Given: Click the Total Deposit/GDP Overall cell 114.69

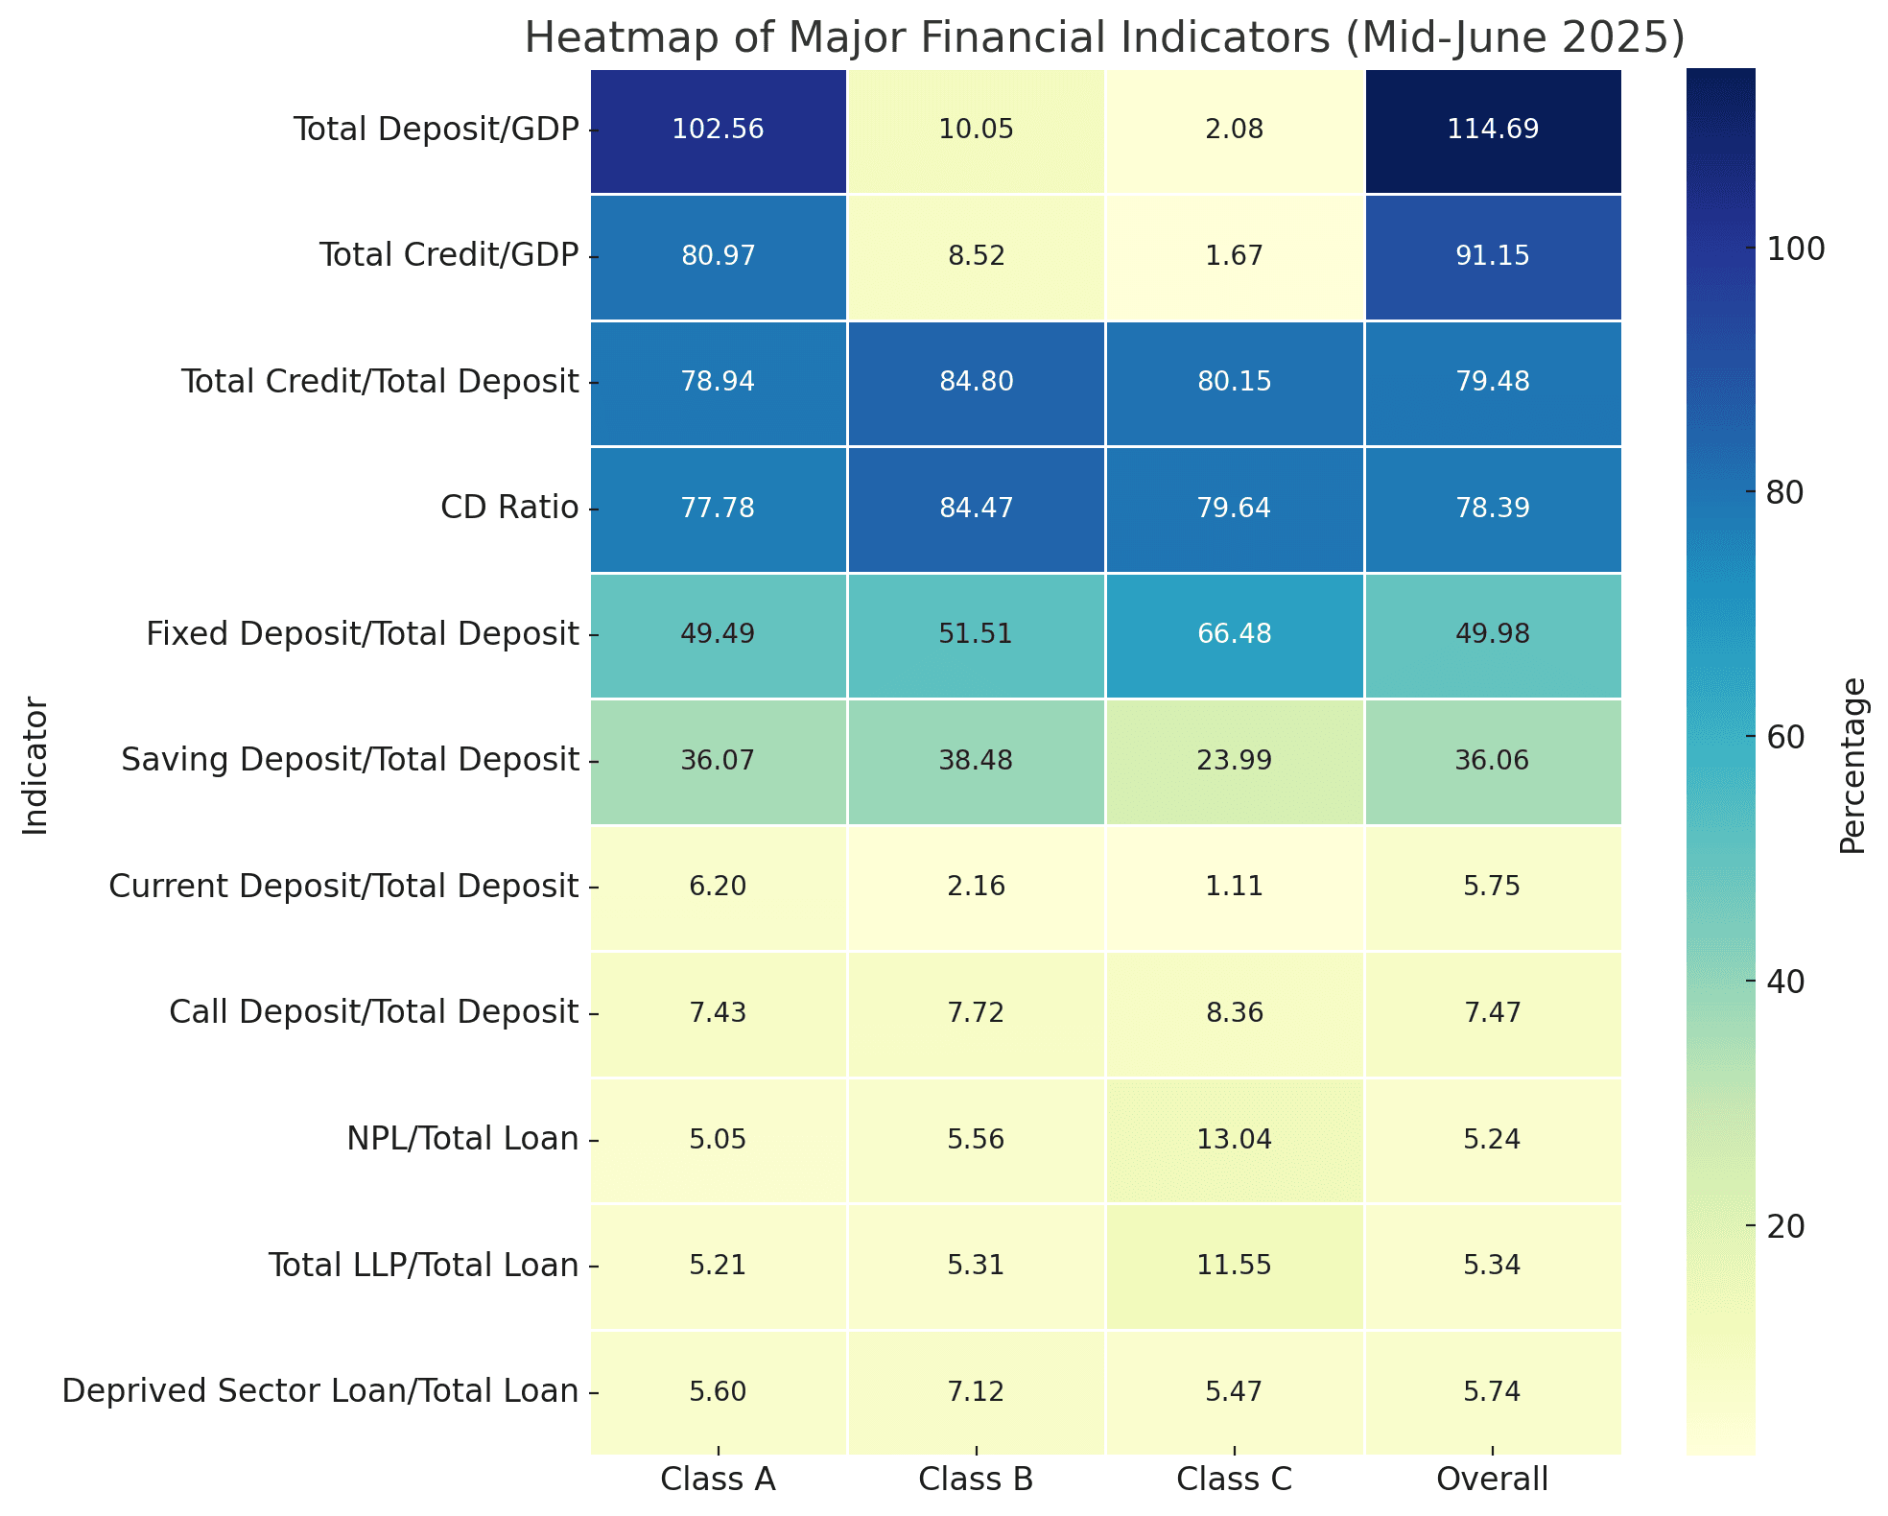Looking at the screenshot, I should coord(1493,130).
